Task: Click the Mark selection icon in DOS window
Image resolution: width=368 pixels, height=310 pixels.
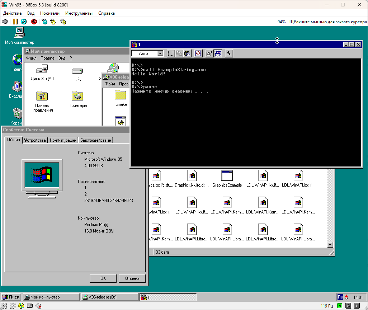Action: [x=171, y=53]
